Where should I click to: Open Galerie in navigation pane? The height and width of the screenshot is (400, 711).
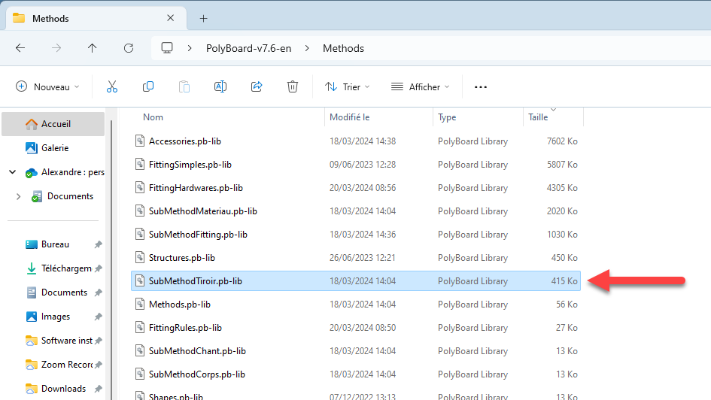53,147
